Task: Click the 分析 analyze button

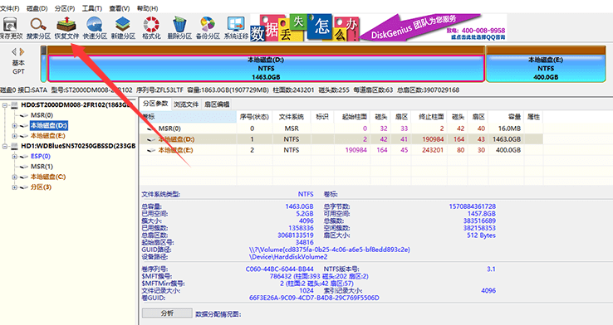Action: (x=167, y=313)
